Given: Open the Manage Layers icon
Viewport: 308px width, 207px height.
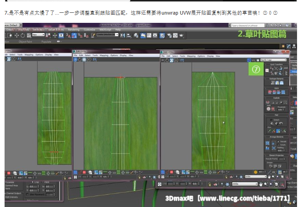Looking at the screenshot, I should coord(136,35).
